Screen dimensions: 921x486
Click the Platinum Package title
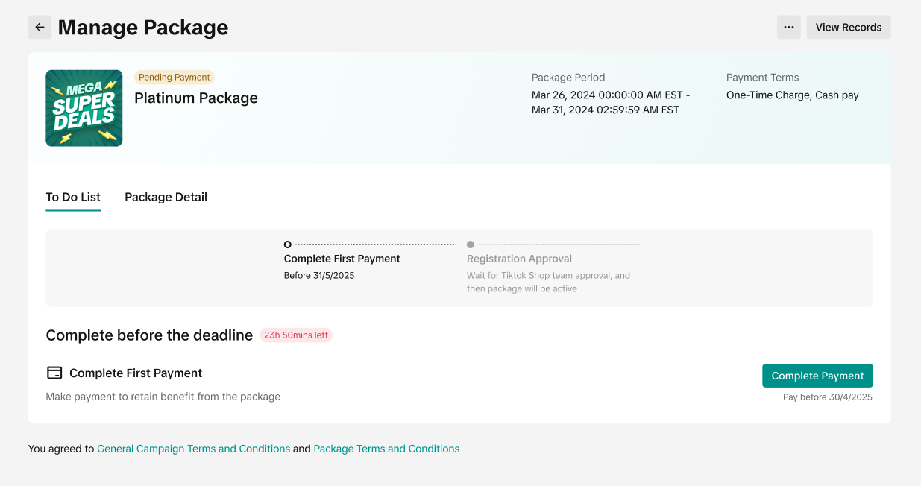196,98
